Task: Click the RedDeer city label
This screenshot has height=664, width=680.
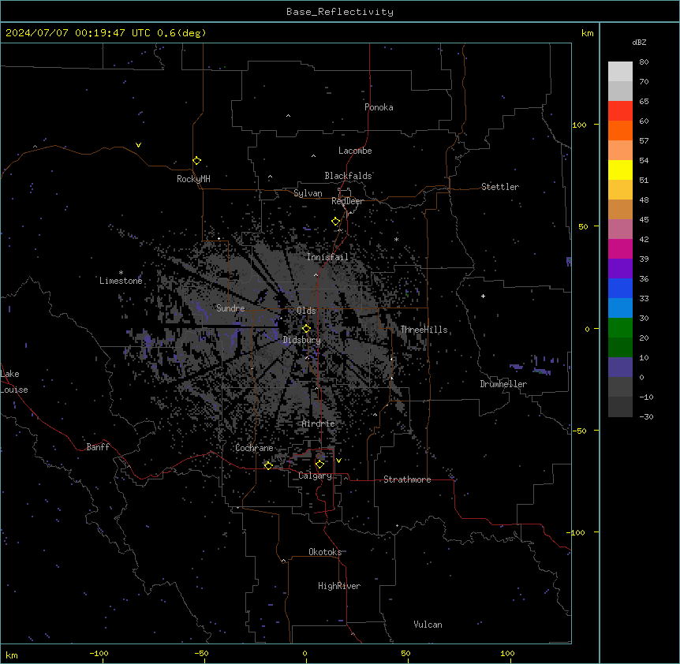Action: tap(348, 201)
